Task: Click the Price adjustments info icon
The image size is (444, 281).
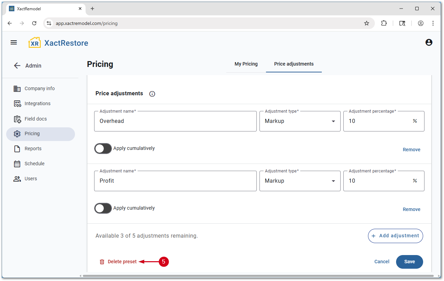Action: (152, 94)
